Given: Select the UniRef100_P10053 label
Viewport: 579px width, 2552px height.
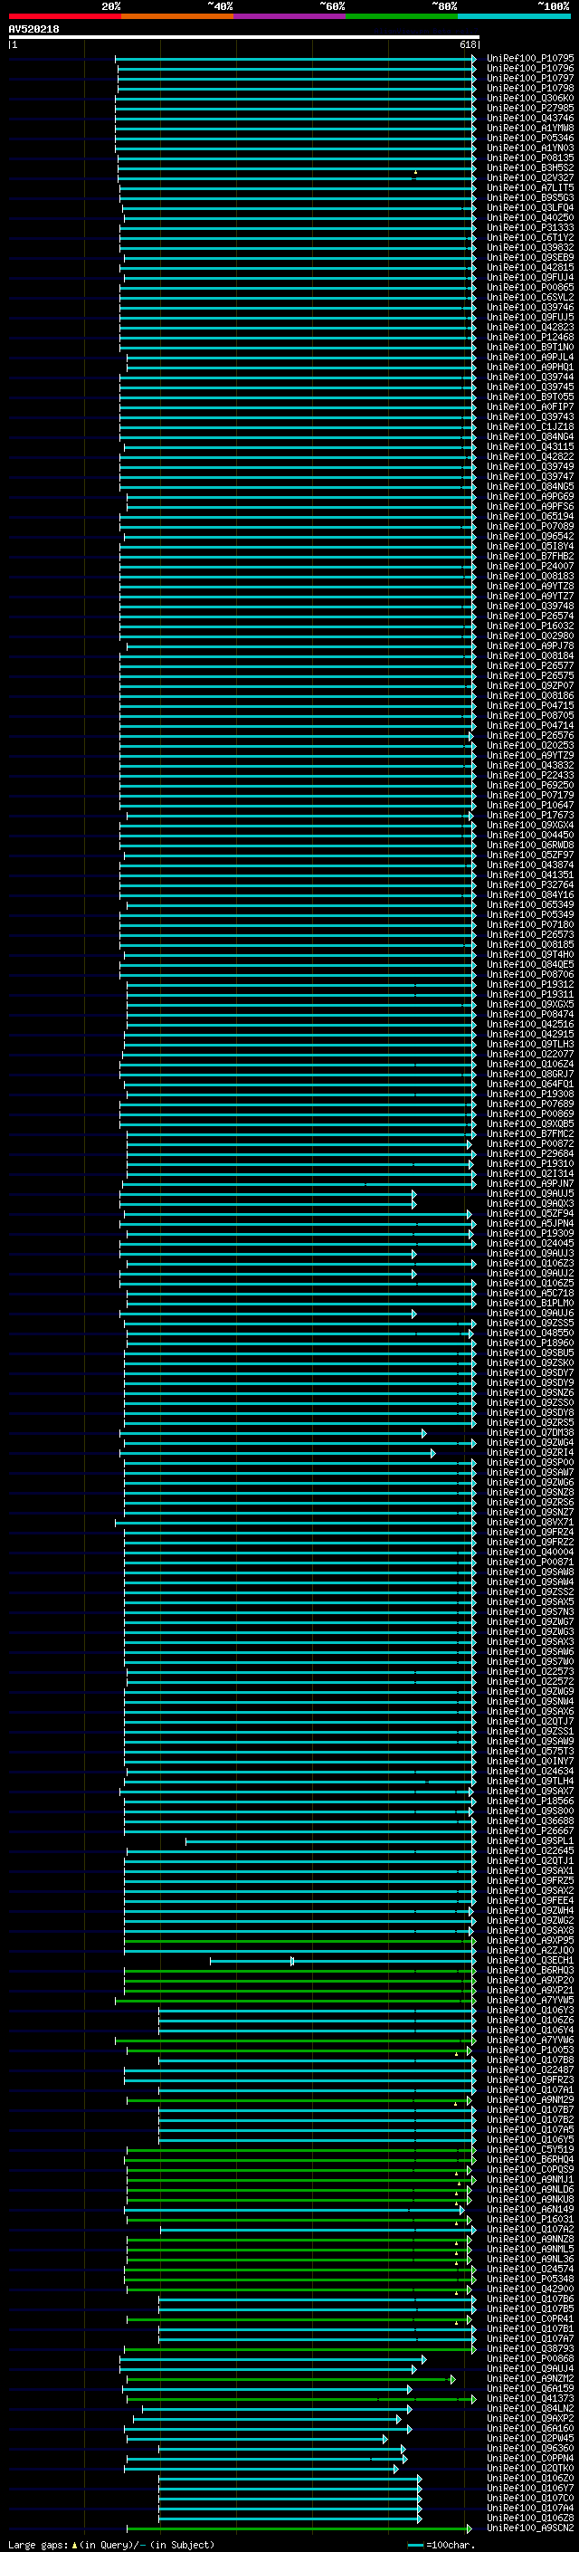Looking at the screenshot, I should point(530,2050).
